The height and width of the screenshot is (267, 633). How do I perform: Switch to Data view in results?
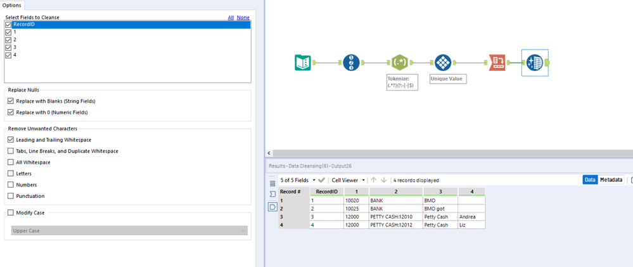point(590,179)
